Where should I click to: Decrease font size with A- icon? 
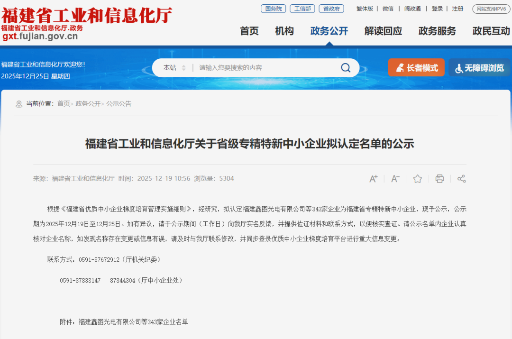(395, 179)
